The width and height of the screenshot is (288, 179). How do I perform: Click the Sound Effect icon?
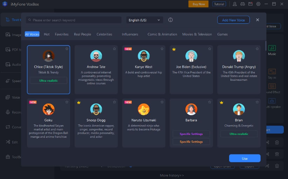272,86
